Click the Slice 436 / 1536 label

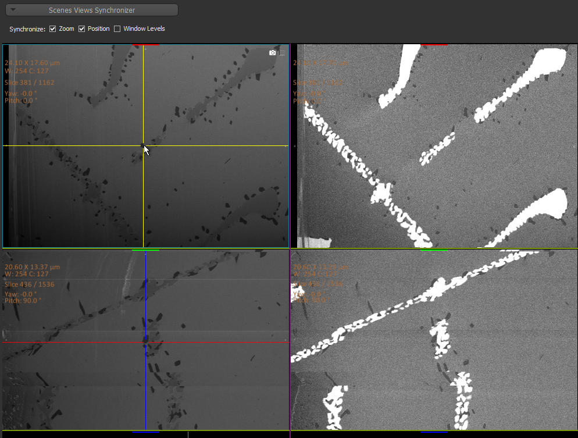pos(30,284)
